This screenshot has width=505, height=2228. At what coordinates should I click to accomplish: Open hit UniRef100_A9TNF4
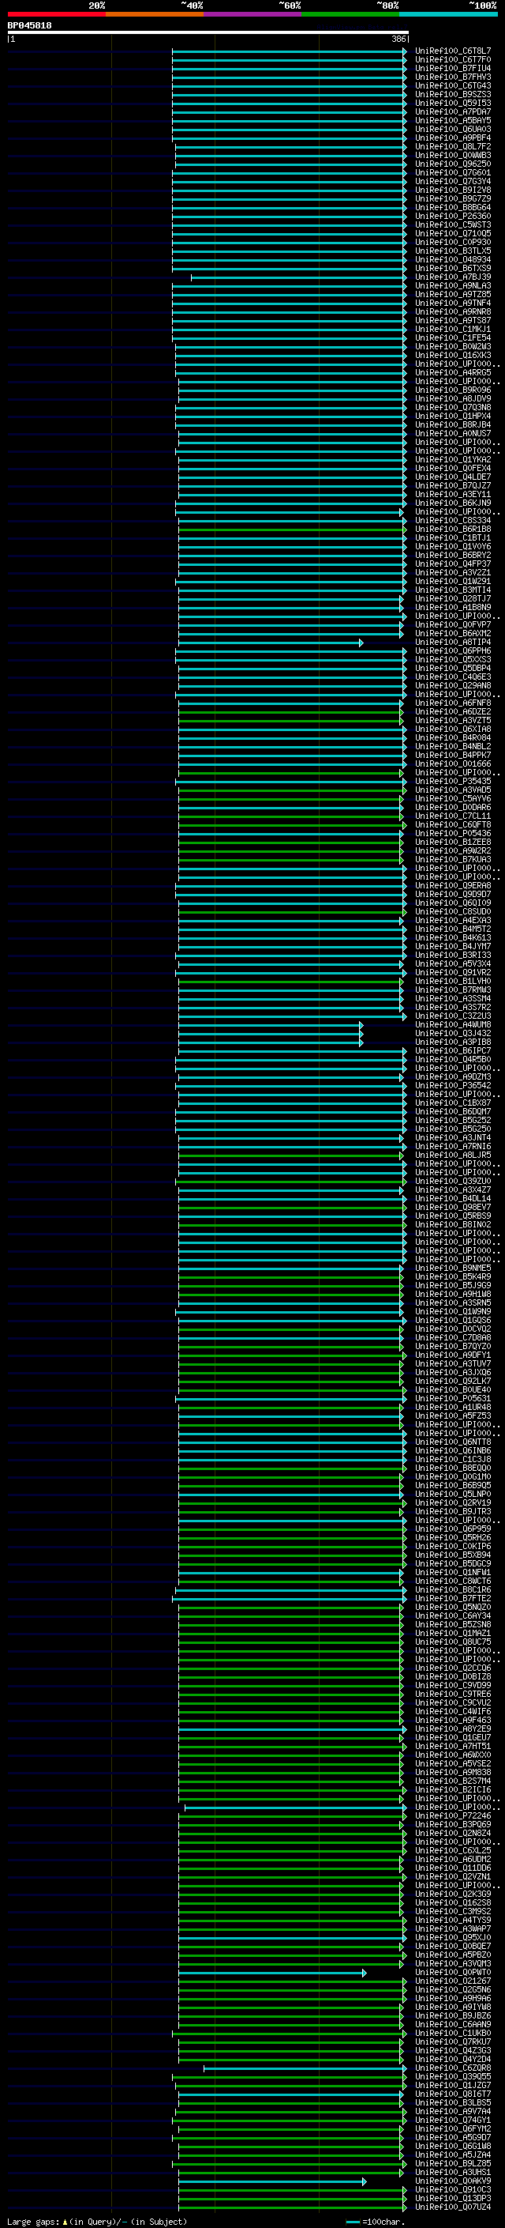(453, 303)
